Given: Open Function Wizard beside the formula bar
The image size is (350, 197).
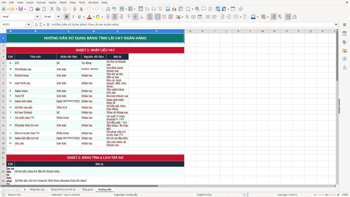Looking at the screenshot, I should (36, 25).
